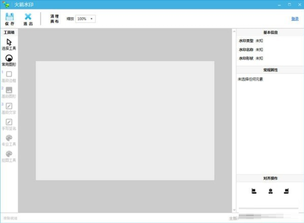
Task: Maximize the 火箭水印 window
Action: (x=290, y=5)
